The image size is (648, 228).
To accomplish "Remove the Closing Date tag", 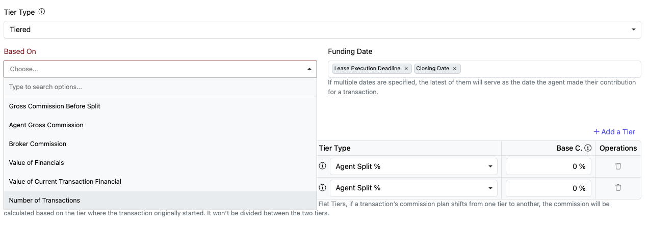I will click(455, 69).
